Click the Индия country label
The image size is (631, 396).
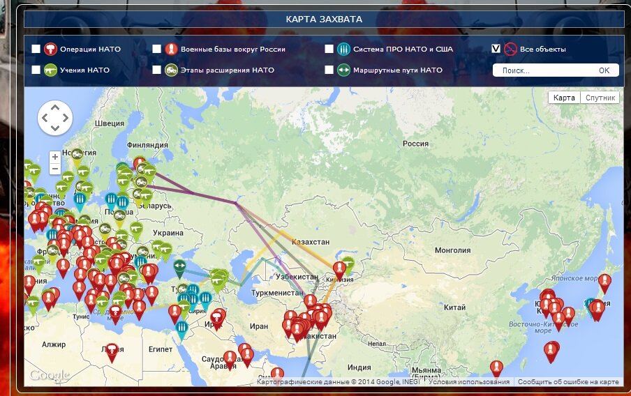point(359,367)
